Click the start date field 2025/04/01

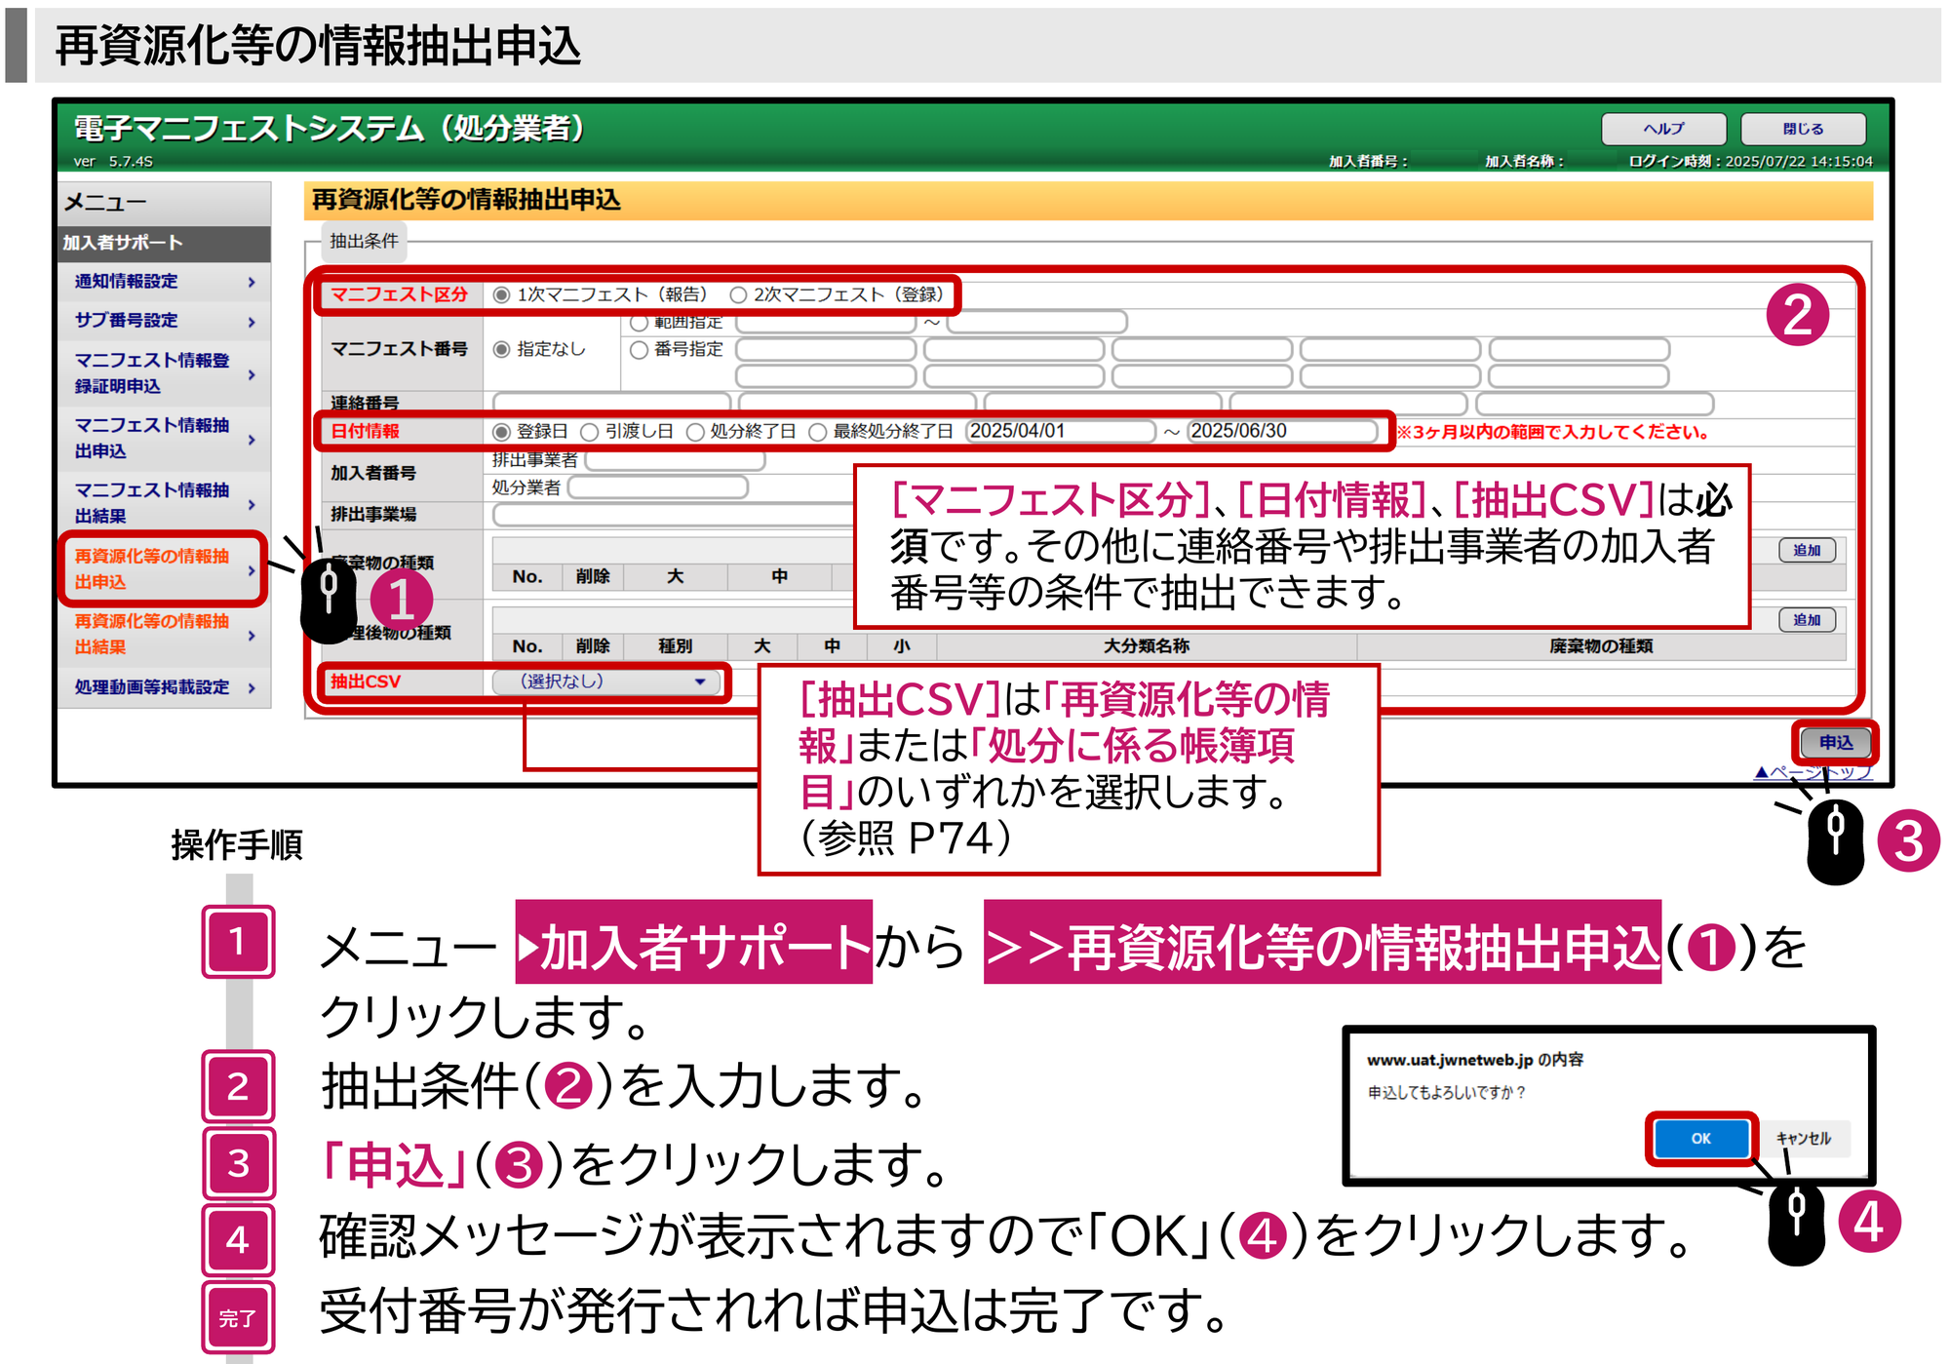pyautogui.click(x=1060, y=431)
